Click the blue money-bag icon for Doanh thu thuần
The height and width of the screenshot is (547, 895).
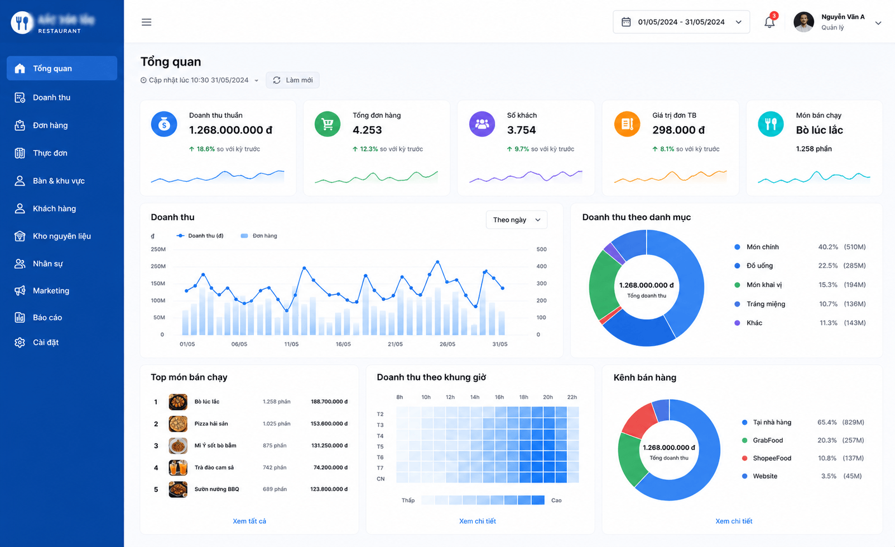tap(164, 124)
